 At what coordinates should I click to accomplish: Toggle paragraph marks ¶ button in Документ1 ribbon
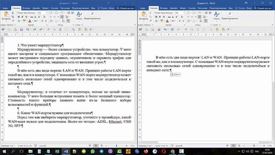(68, 21)
